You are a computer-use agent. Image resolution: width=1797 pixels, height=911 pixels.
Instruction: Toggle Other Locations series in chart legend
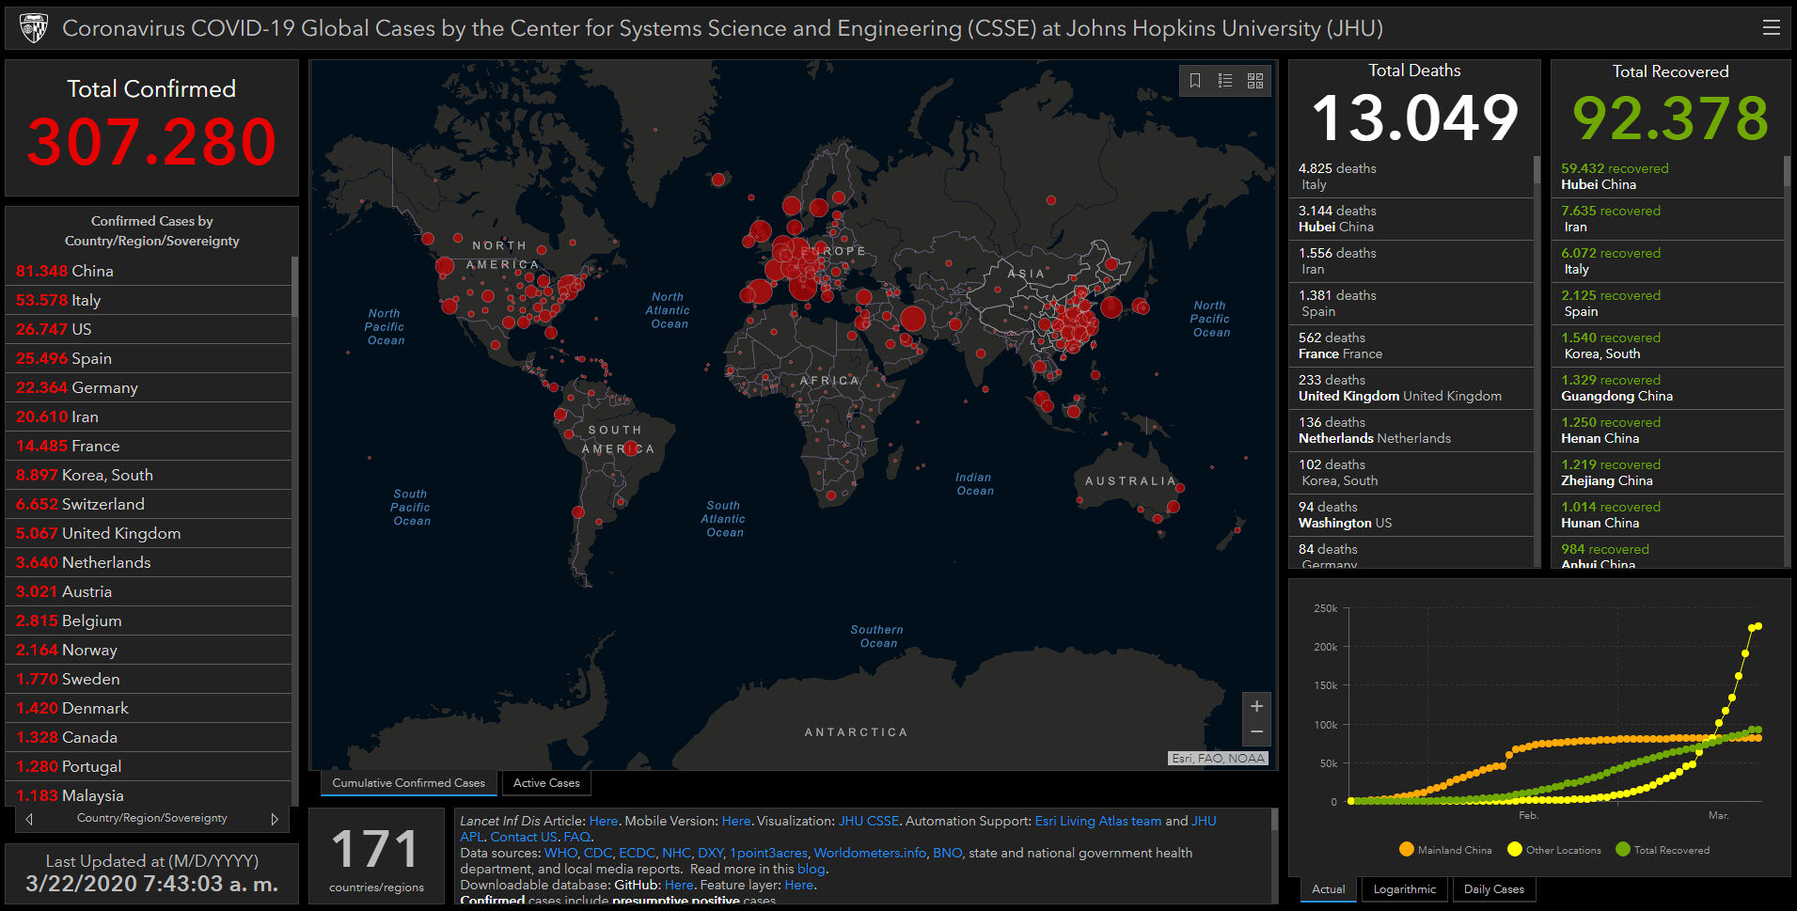point(1553,850)
